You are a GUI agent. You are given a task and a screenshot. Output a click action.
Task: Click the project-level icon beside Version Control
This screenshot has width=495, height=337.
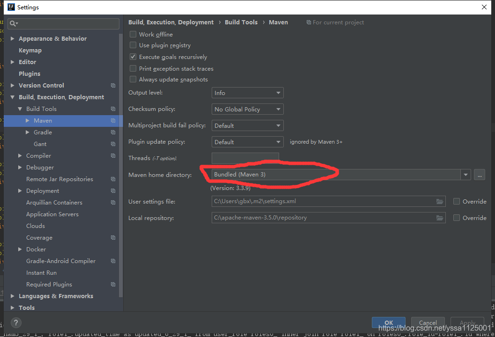113,86
